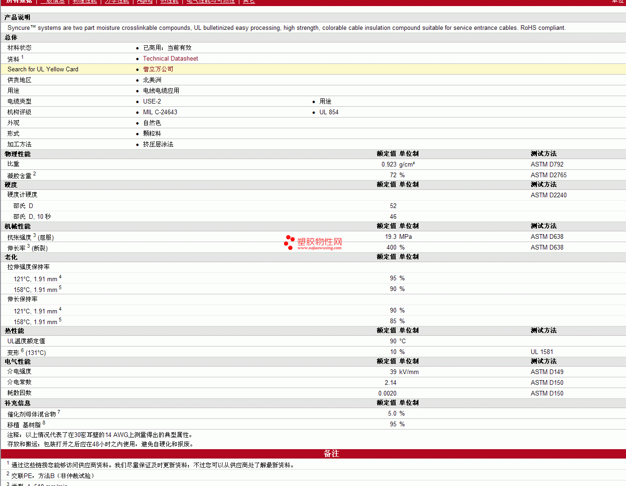Viewport: 626px width, 486px height.
Task: Select the 10 deformation value at 131°C
Action: 393,352
